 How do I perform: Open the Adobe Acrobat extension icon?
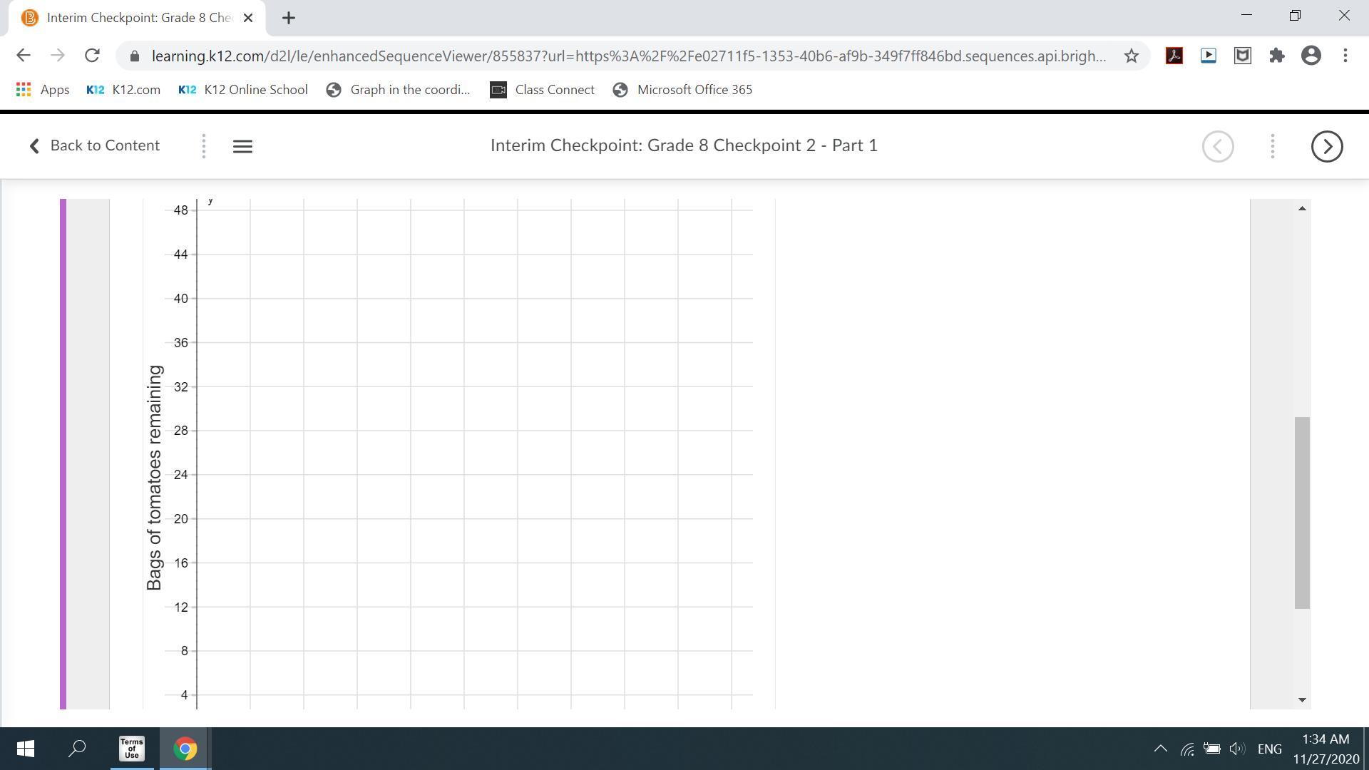point(1174,56)
